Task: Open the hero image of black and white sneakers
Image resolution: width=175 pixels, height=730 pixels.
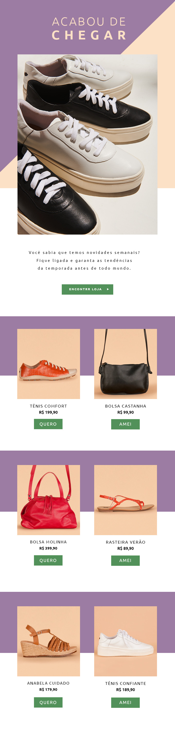Action: pyautogui.click(x=87, y=144)
